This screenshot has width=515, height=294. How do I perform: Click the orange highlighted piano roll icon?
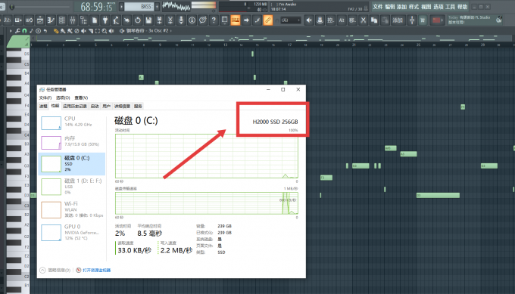coord(236,20)
